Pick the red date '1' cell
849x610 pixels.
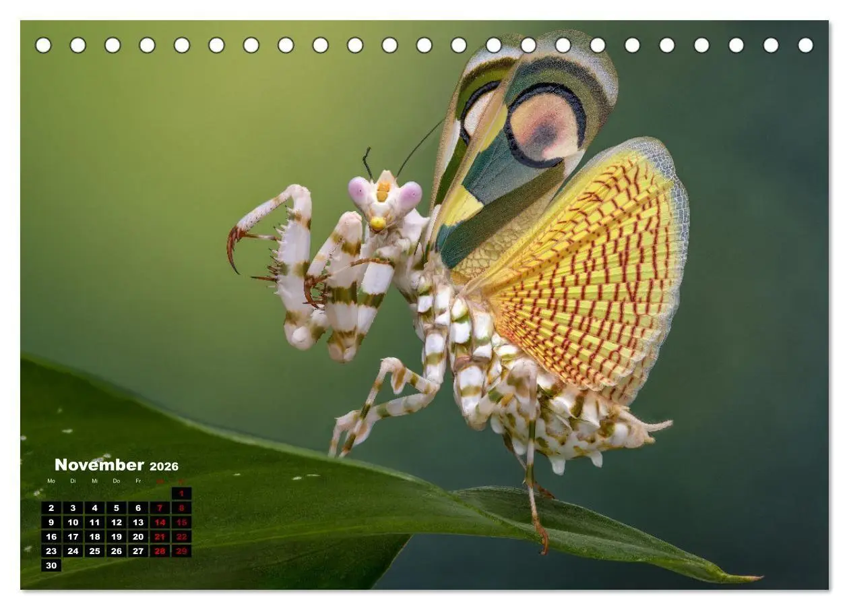click(x=181, y=493)
